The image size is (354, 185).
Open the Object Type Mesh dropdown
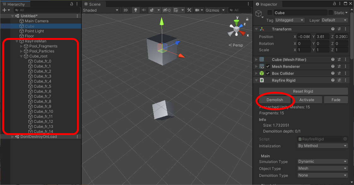tap(322, 168)
